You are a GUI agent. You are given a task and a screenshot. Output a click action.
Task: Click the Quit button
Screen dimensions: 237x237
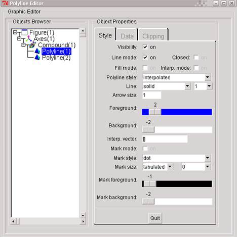[155, 218]
